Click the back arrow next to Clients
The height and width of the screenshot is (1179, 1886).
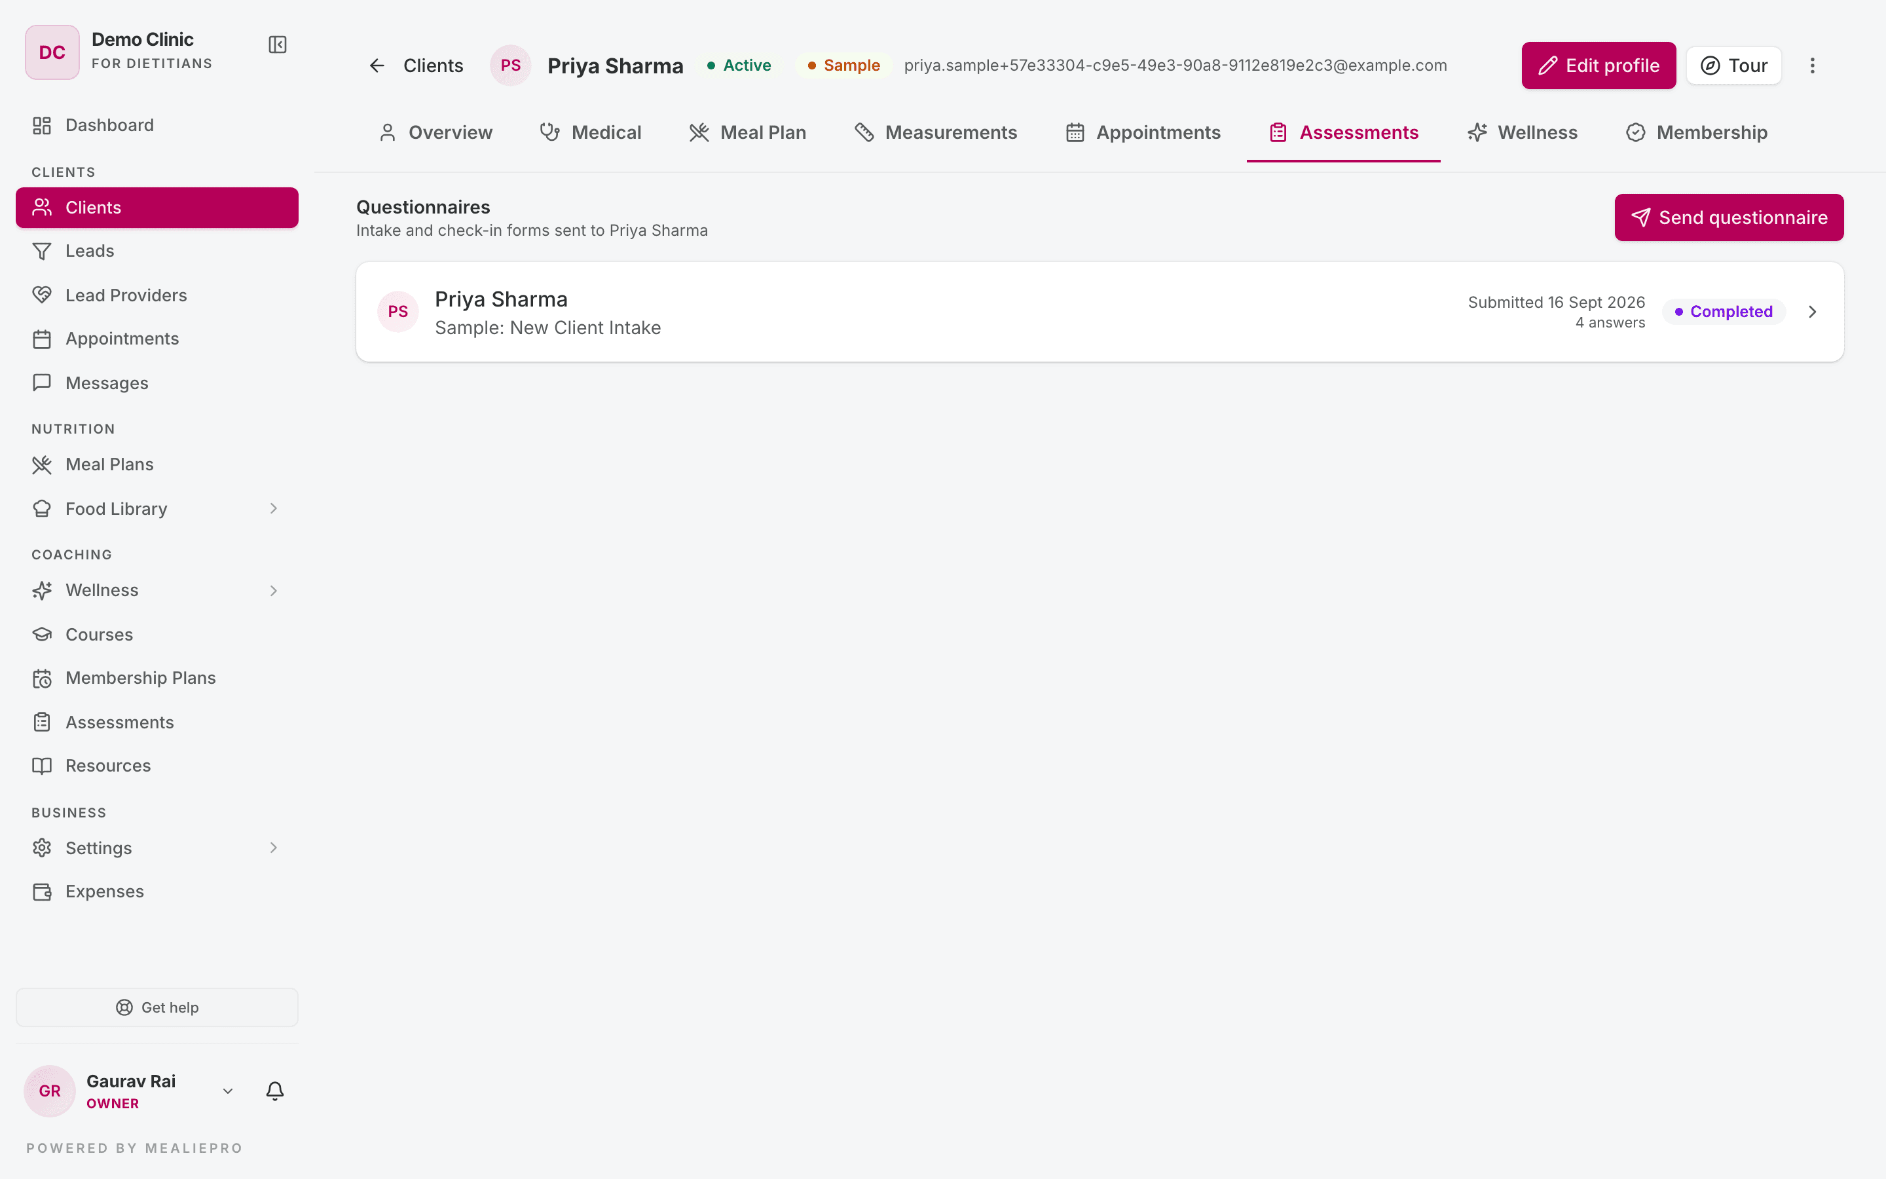point(377,65)
